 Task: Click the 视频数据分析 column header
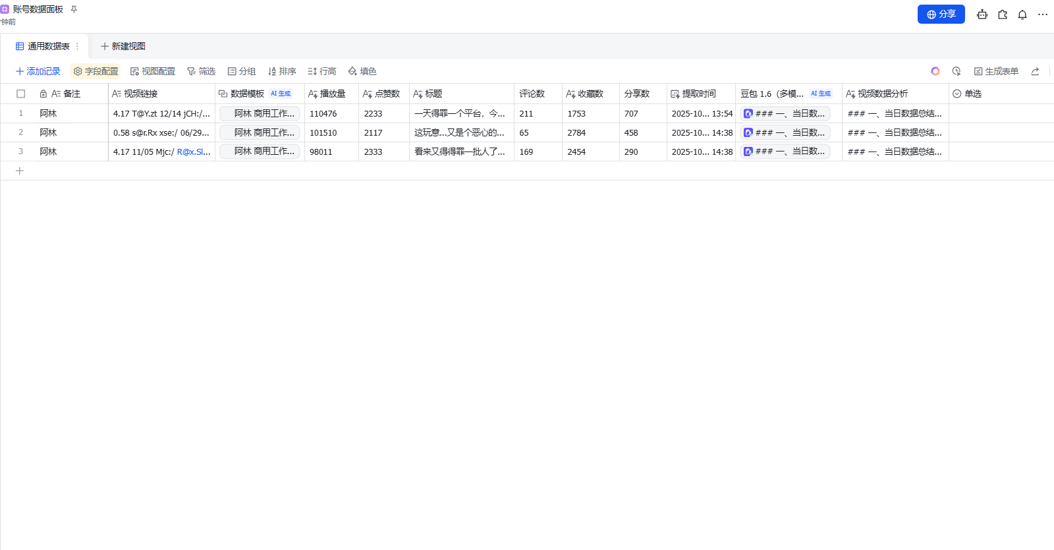(895, 94)
